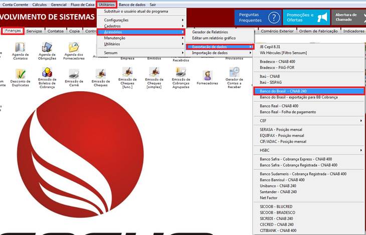Open Agenda dos Fornecedores folder icon
The image size is (366, 235).
click(74, 48)
